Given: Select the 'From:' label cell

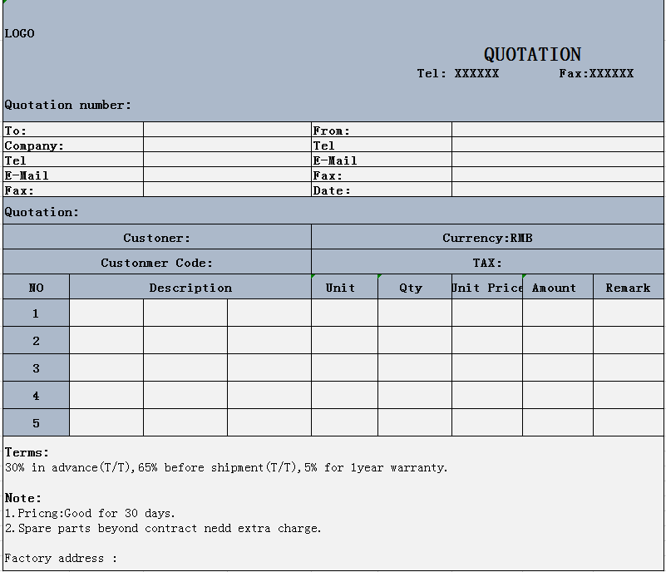Looking at the screenshot, I should (x=382, y=130).
